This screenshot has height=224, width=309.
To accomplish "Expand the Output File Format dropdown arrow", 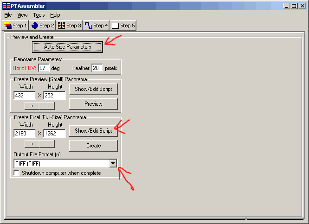I will coord(113,163).
